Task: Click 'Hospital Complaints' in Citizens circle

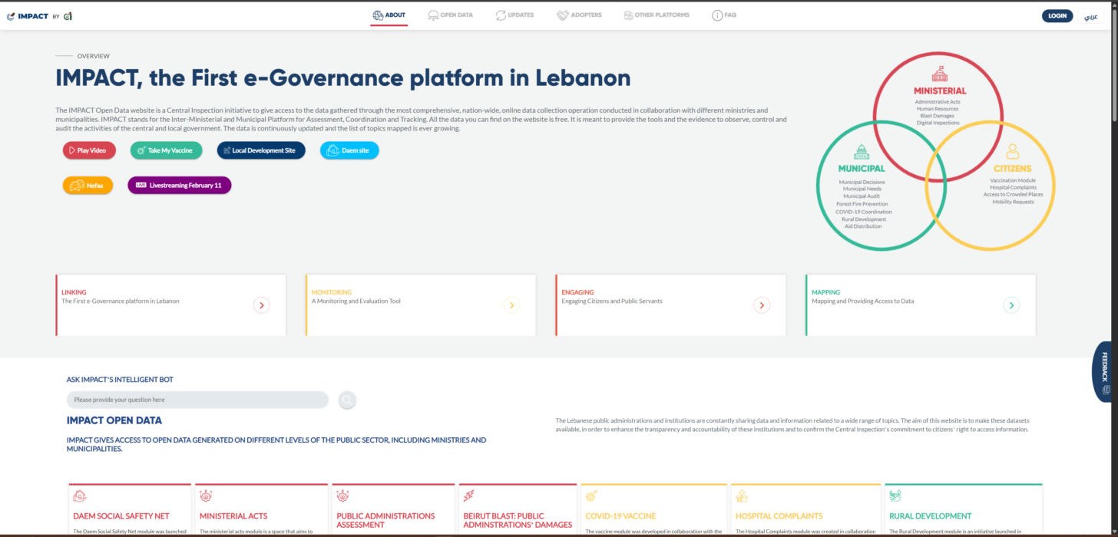Action: (1013, 187)
